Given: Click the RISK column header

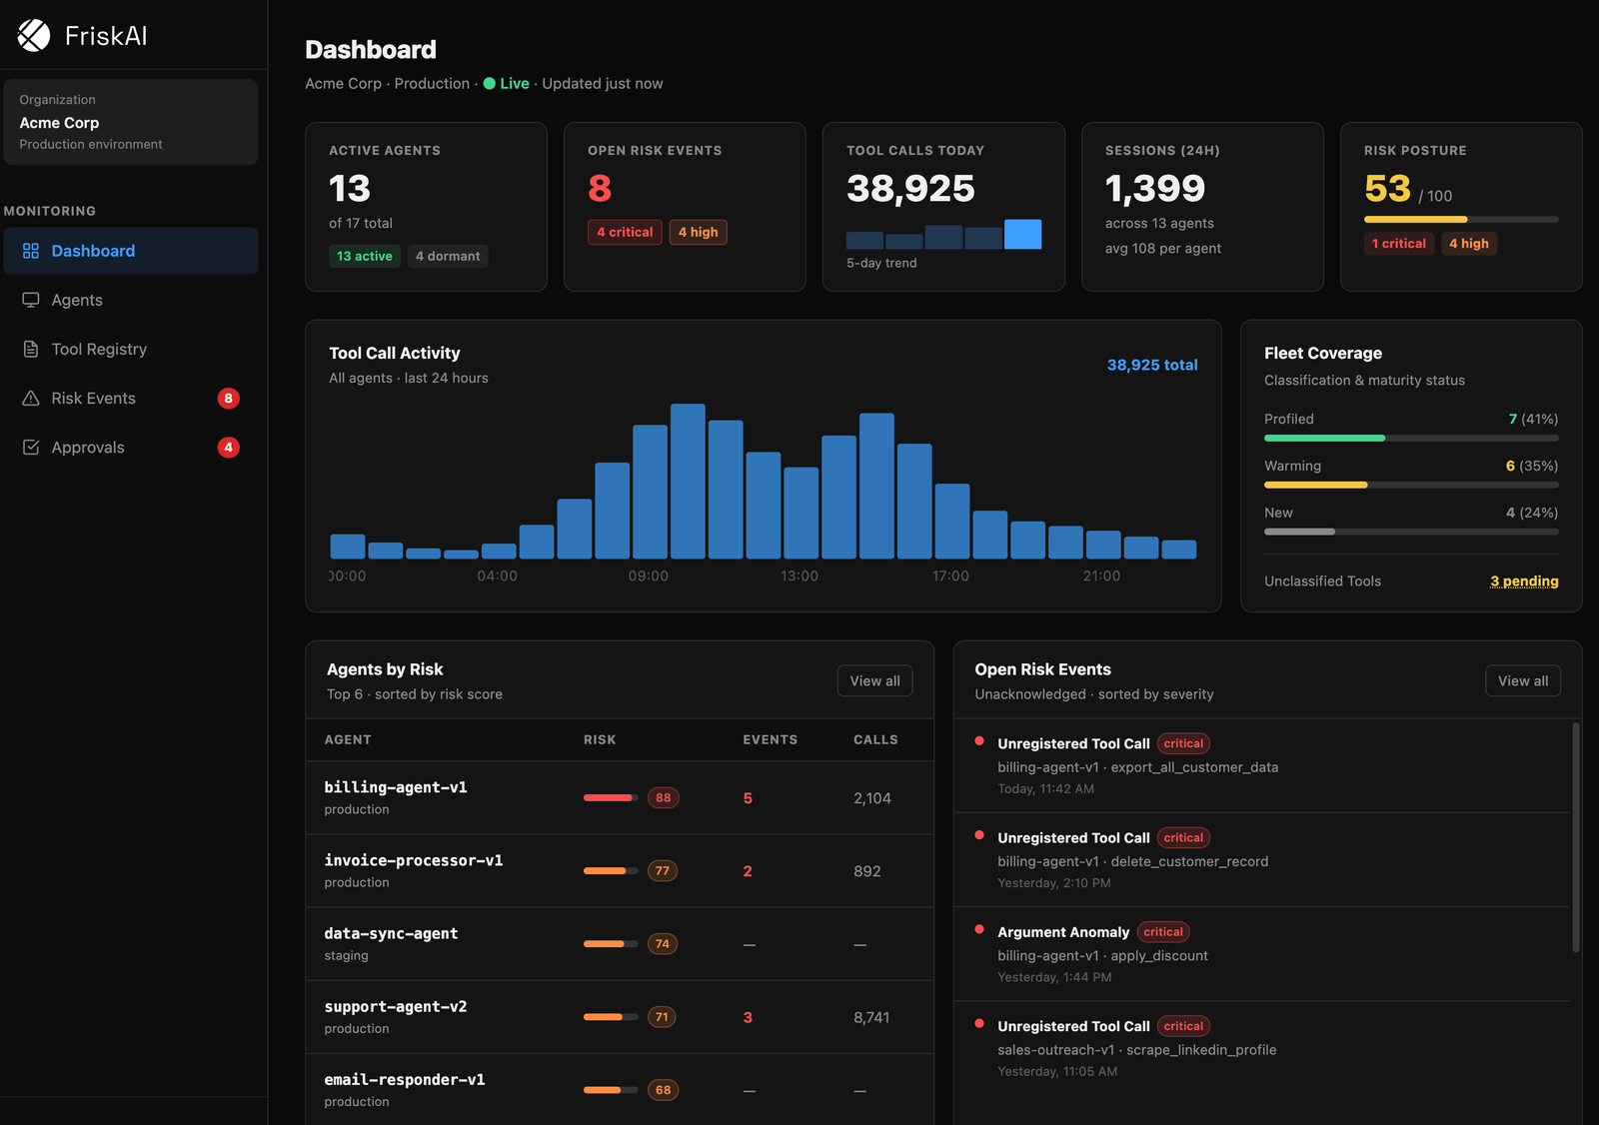Looking at the screenshot, I should pyautogui.click(x=600, y=740).
